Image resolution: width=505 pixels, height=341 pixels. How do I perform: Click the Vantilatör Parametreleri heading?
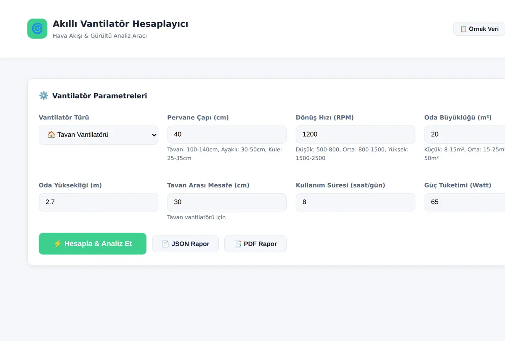(x=100, y=96)
